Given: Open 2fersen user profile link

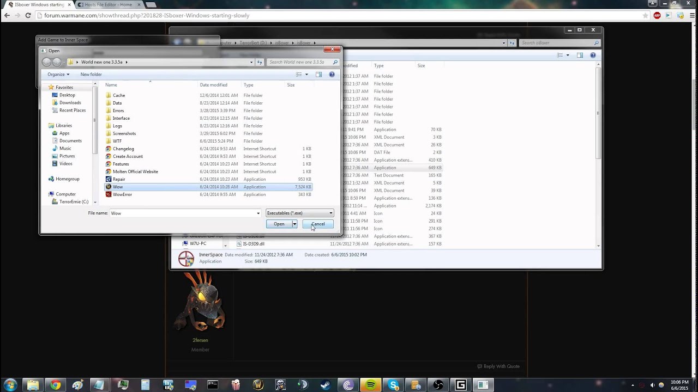Looking at the screenshot, I should click(200, 340).
